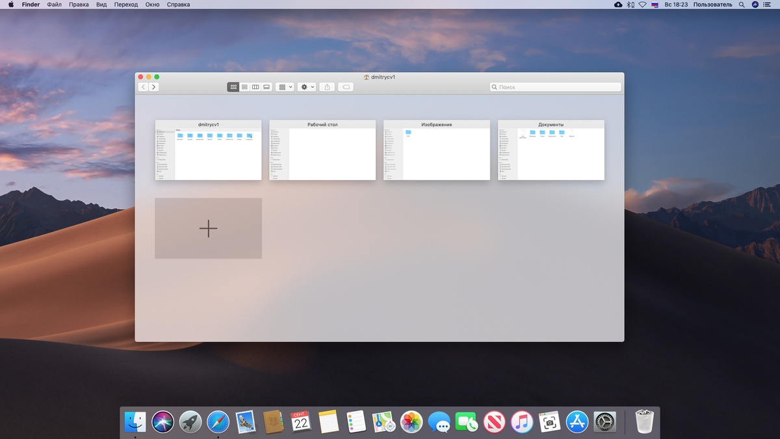
Task: Switch to column view mode
Action: (x=255, y=87)
